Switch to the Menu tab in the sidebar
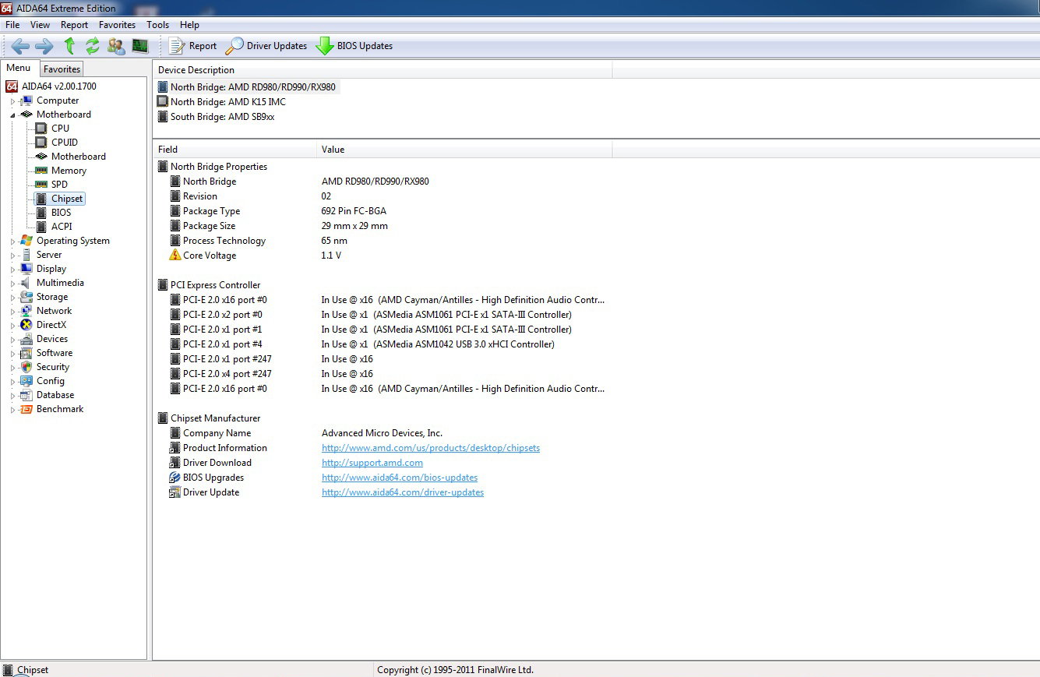 19,68
